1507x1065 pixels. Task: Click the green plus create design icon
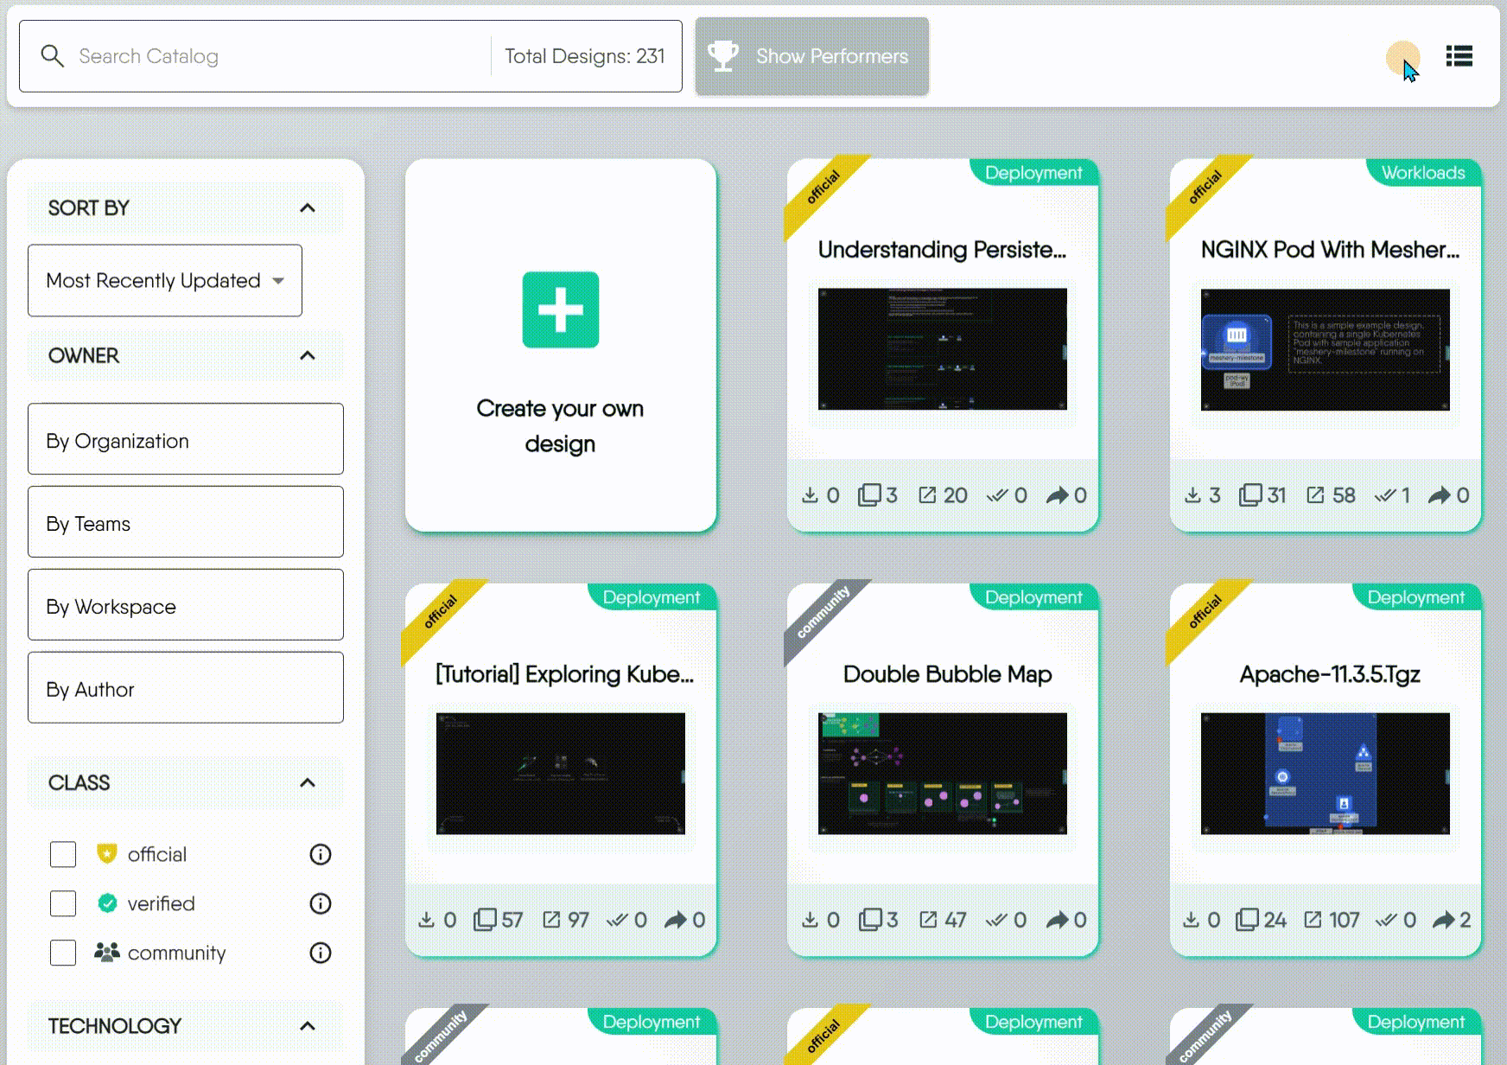[x=560, y=309]
